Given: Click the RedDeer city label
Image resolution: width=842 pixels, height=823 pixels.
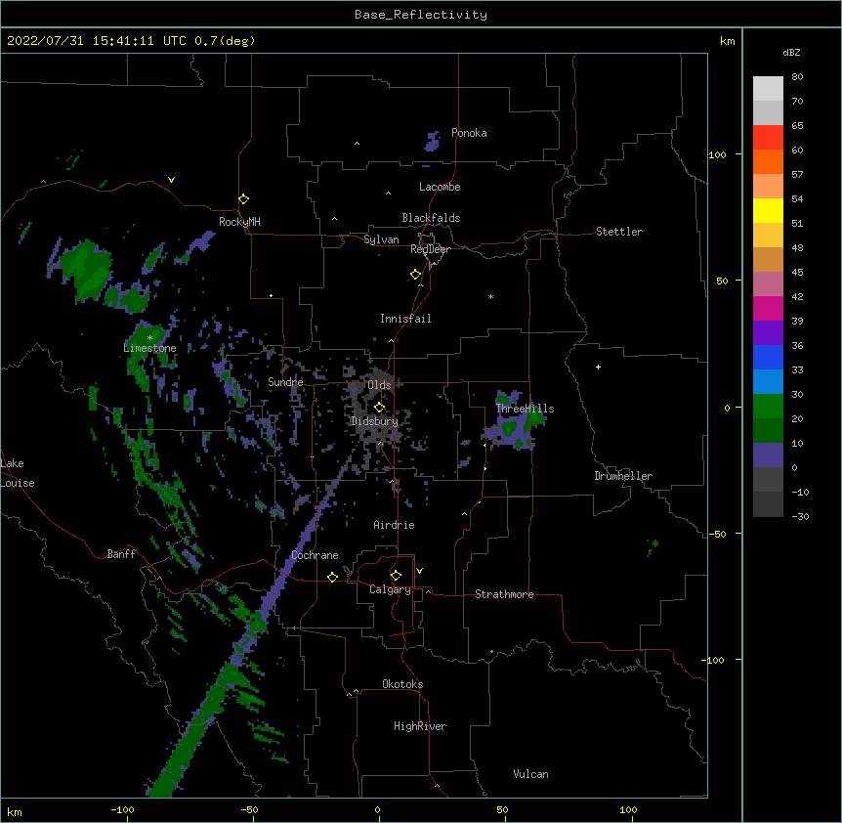Looking at the screenshot, I should click(430, 249).
